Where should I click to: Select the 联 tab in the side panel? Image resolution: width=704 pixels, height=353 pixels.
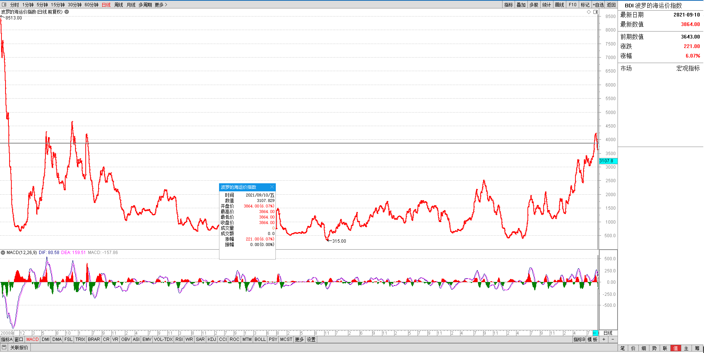[665, 348]
